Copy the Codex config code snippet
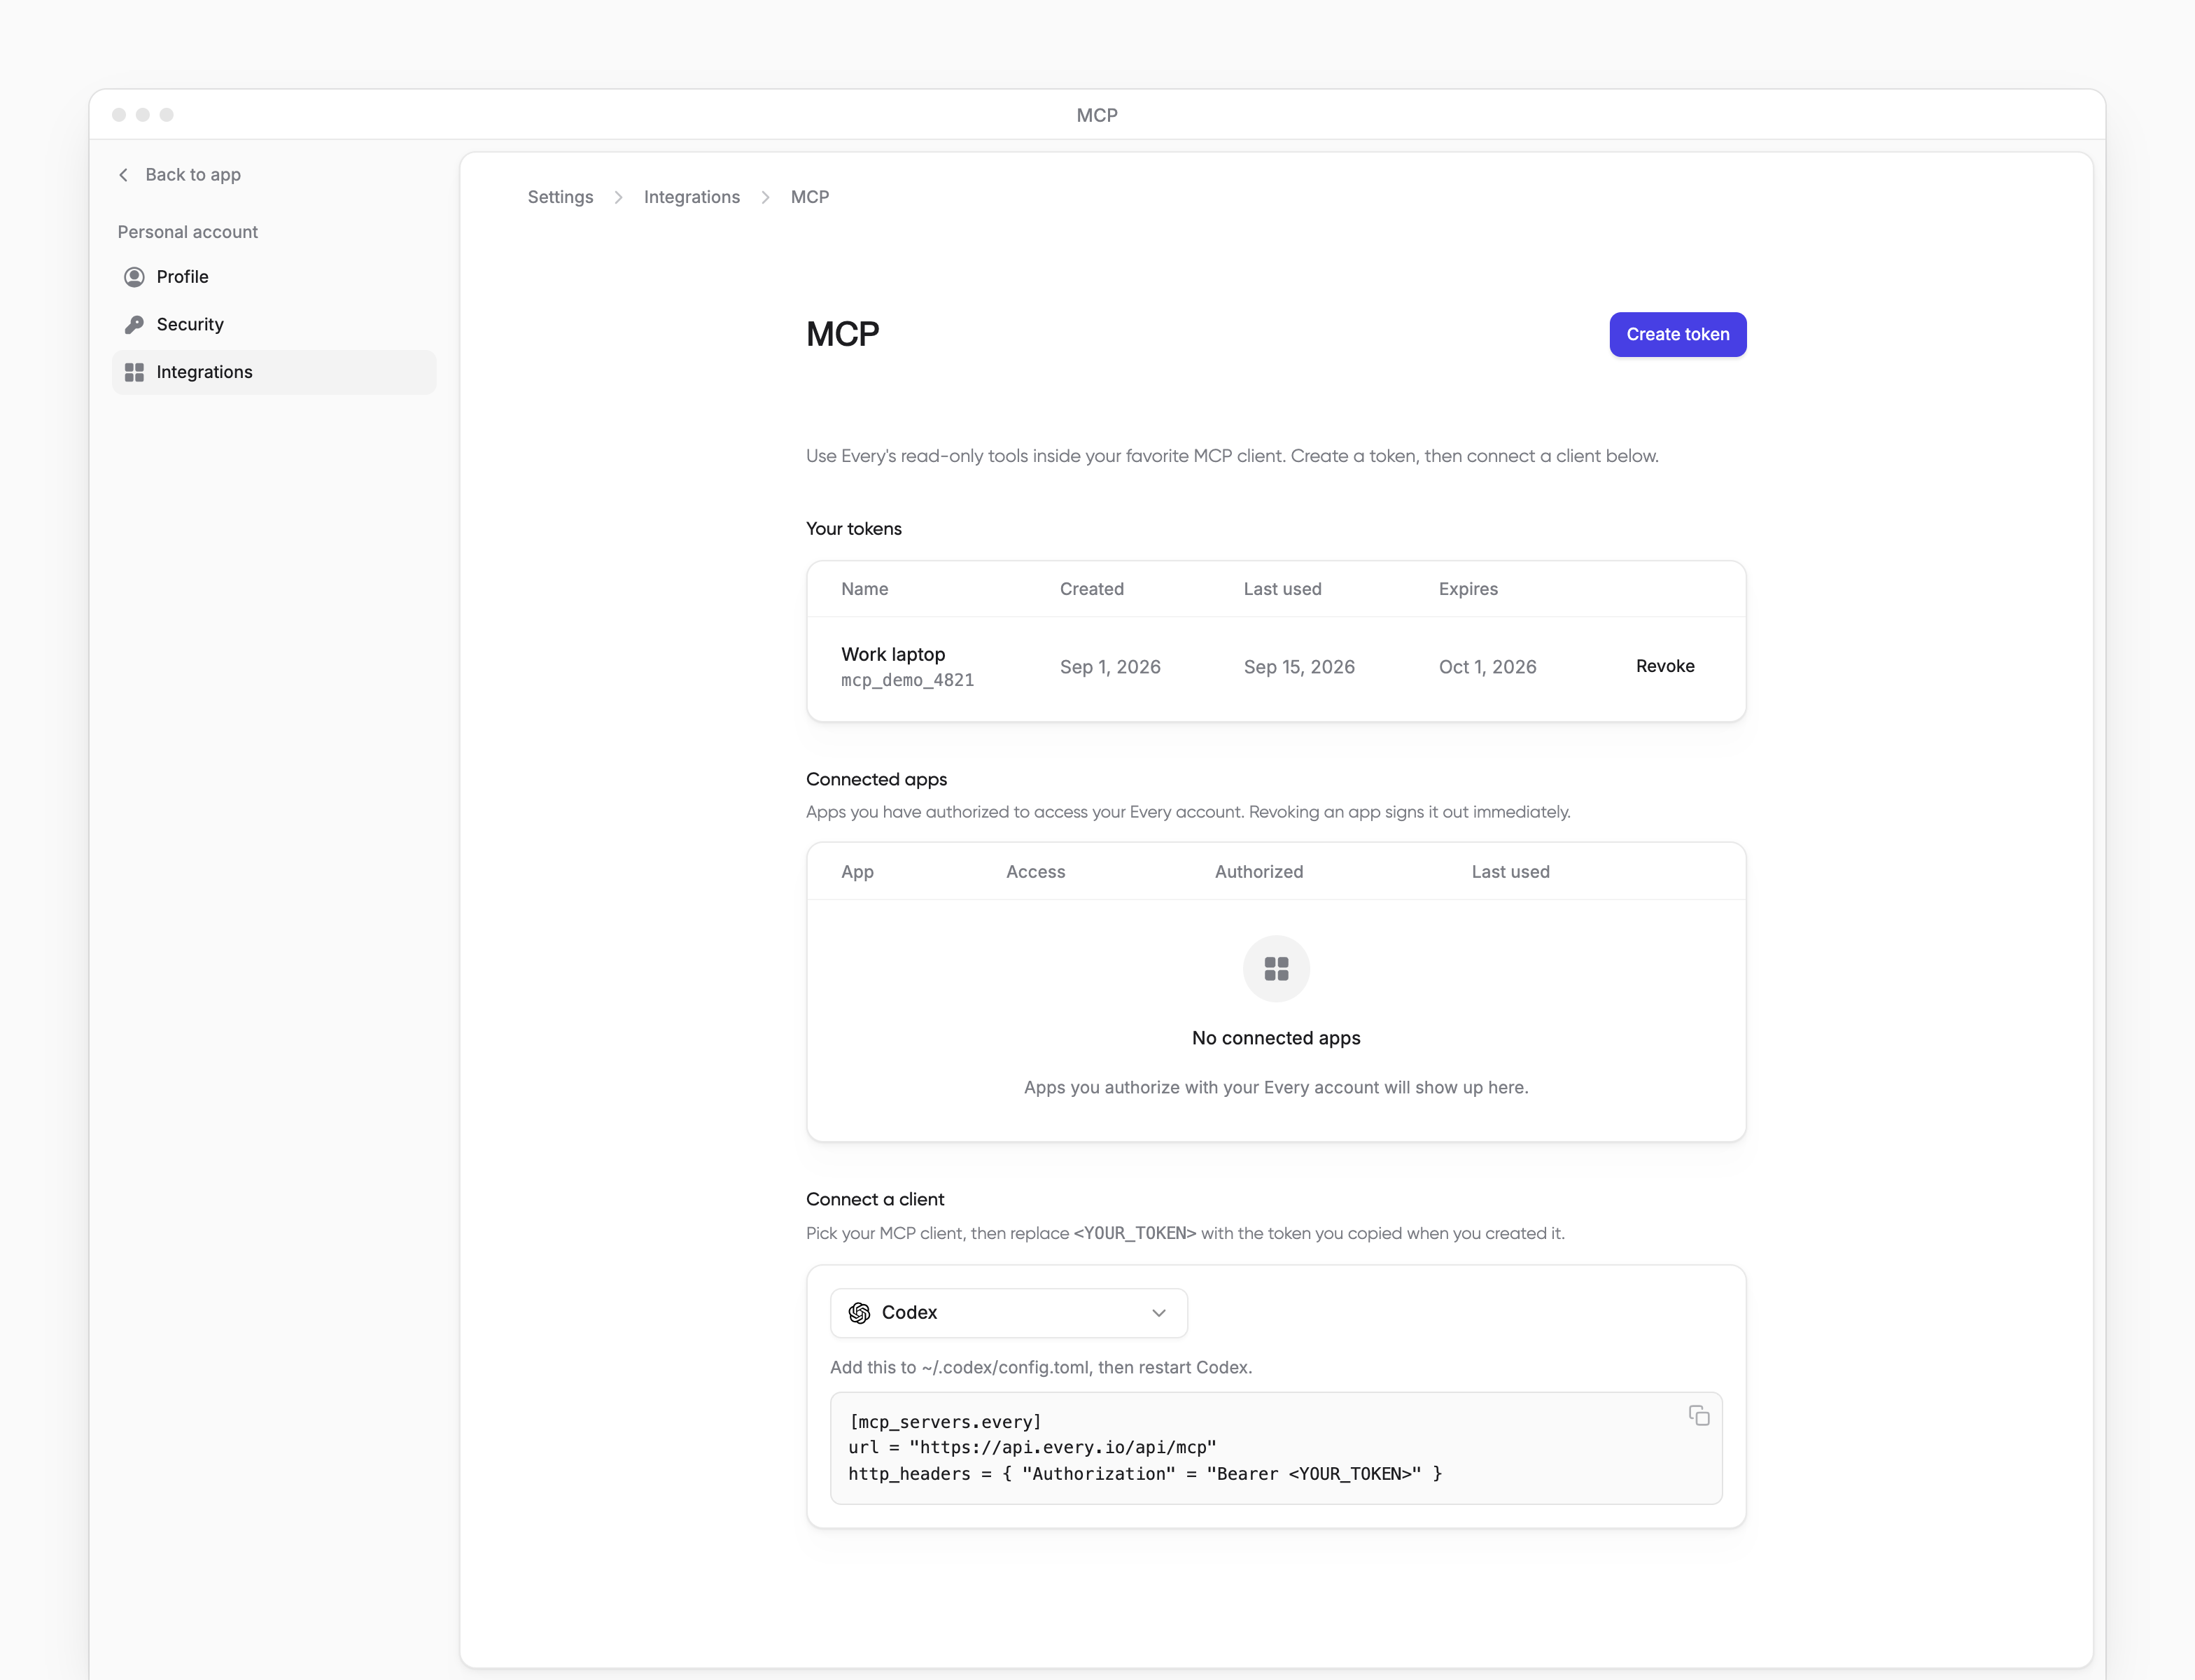 [1698, 1415]
